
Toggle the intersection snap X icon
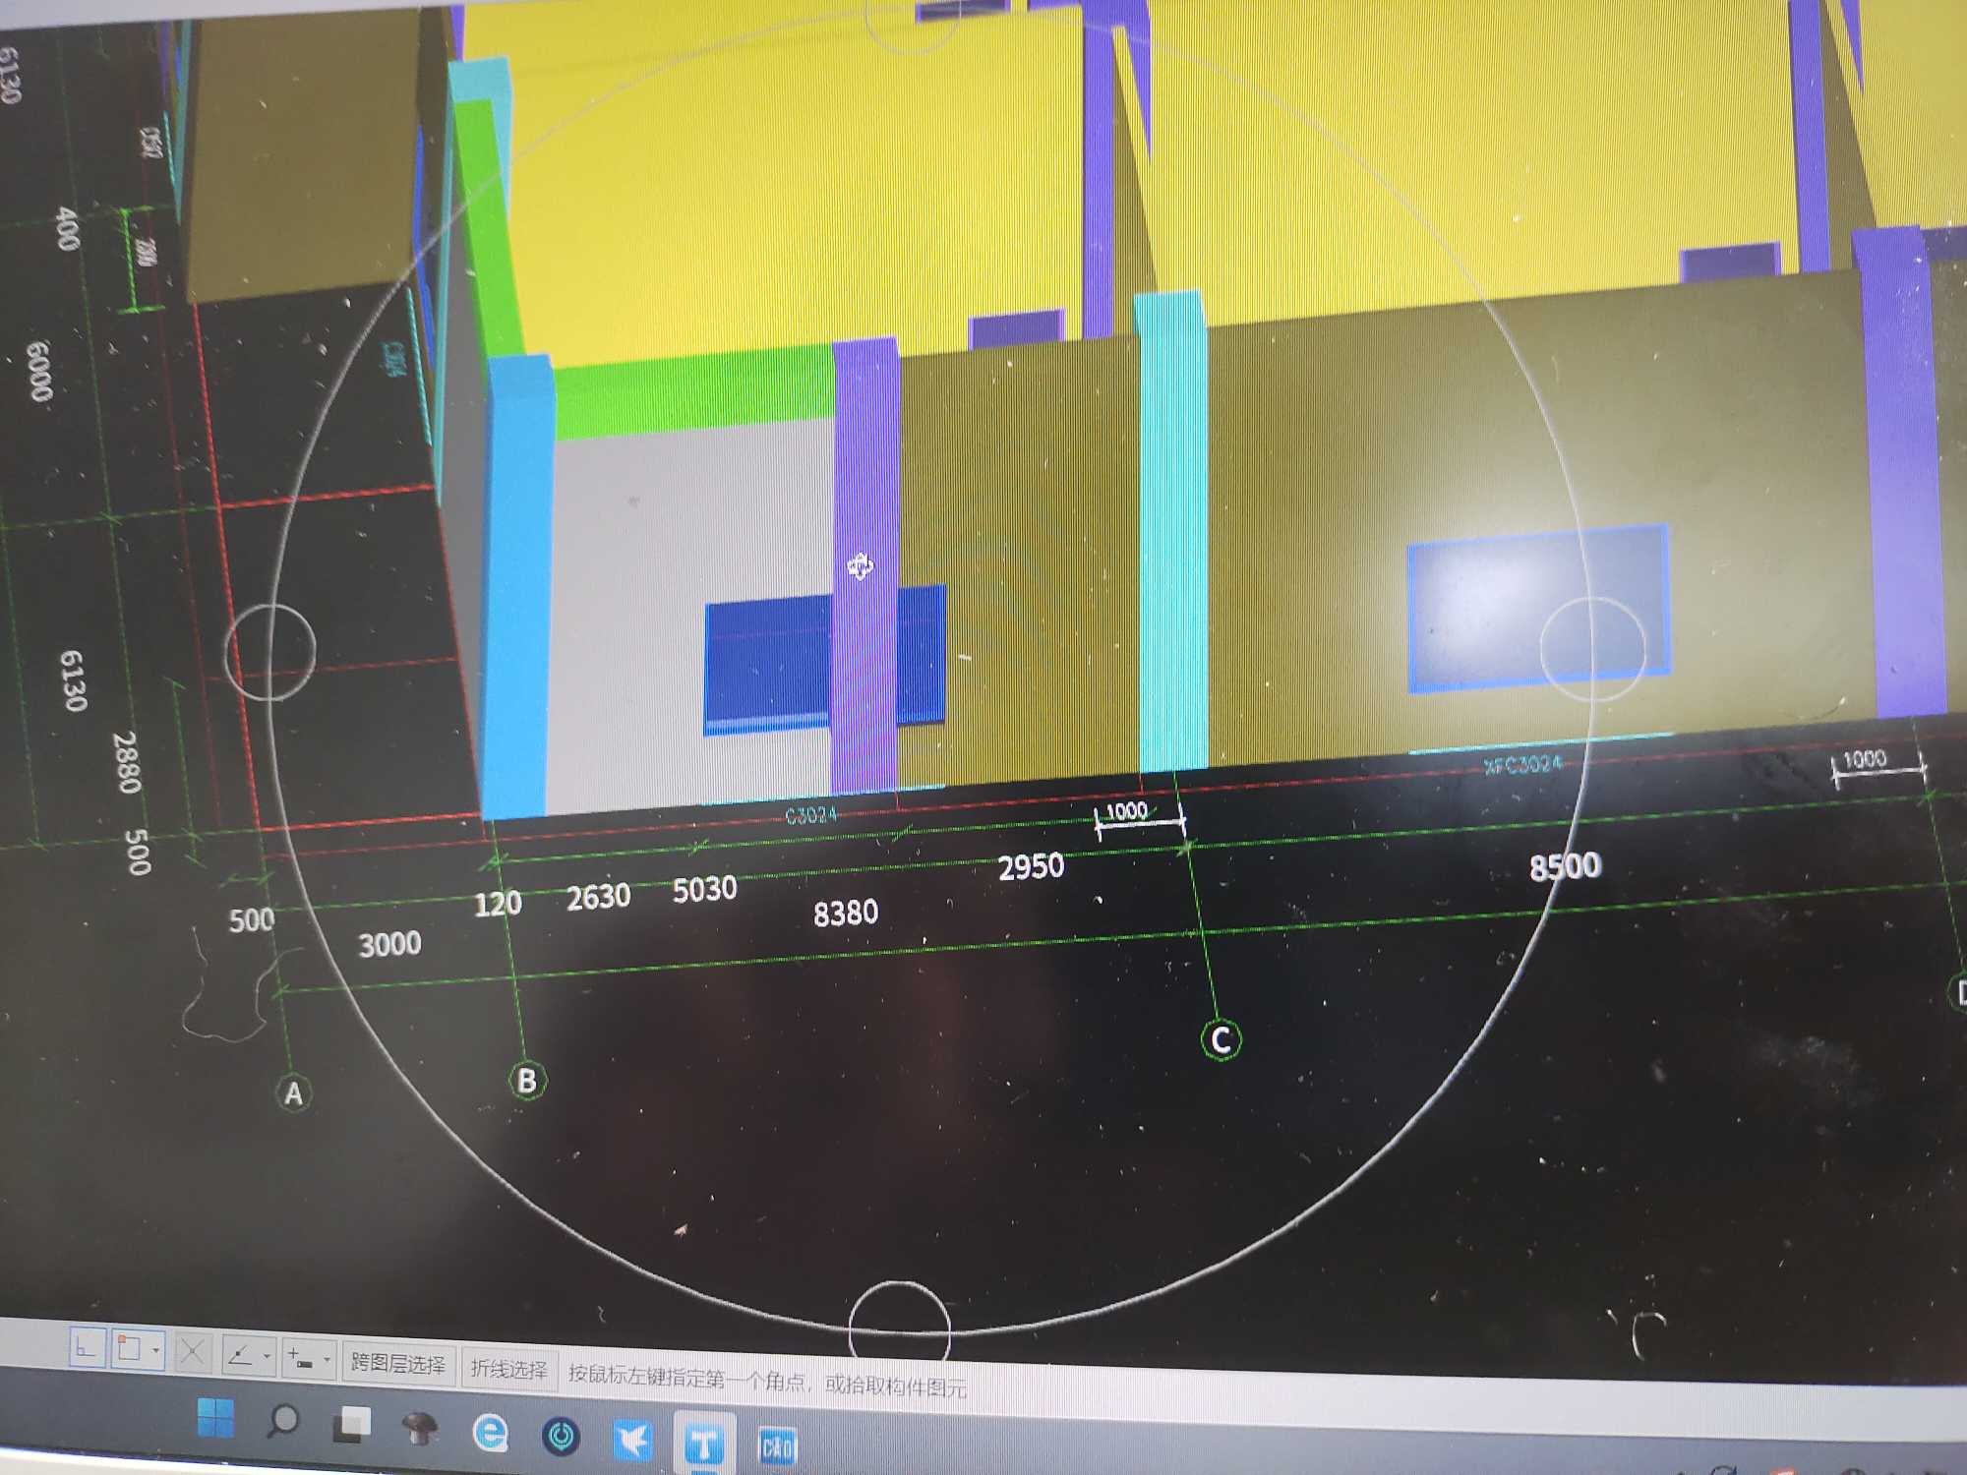coord(193,1352)
